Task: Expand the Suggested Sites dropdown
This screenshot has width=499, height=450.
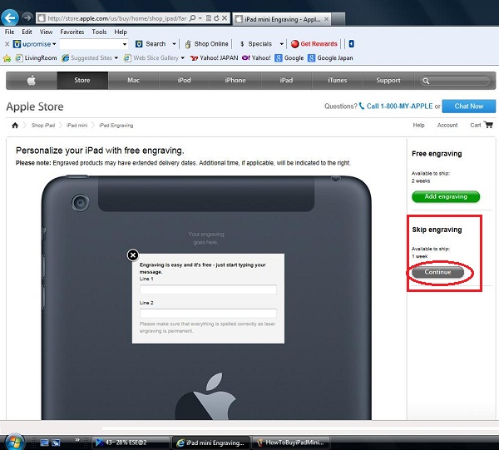Action: coord(116,58)
